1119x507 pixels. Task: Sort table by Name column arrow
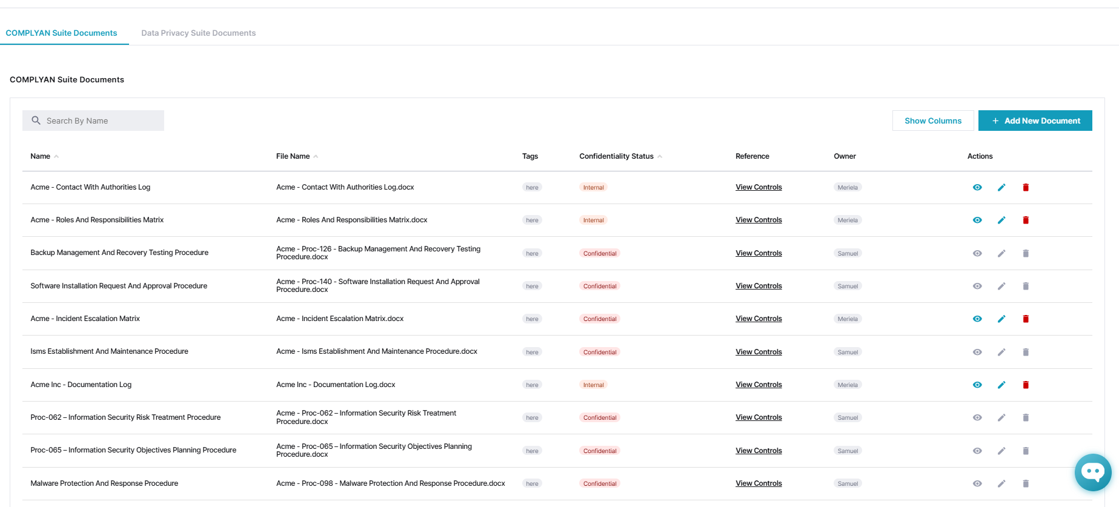coord(56,156)
